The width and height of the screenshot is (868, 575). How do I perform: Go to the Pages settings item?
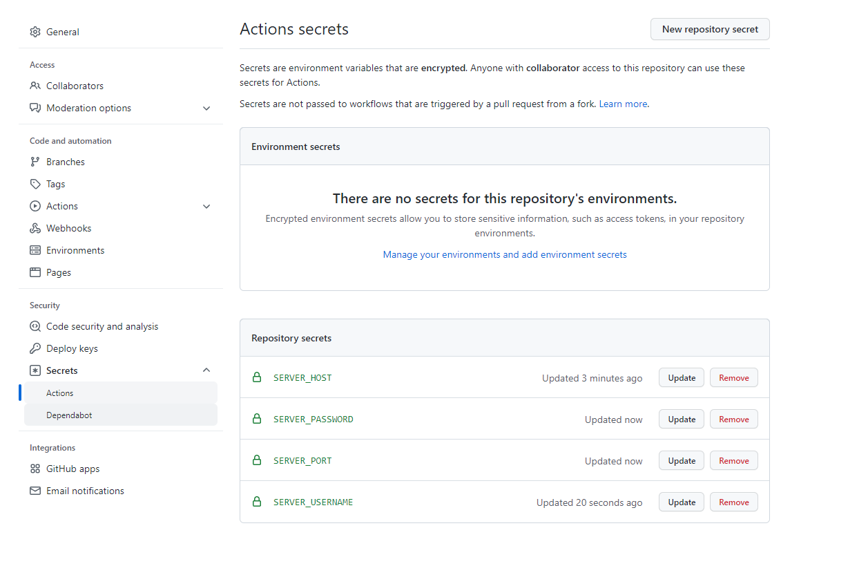pyautogui.click(x=59, y=272)
